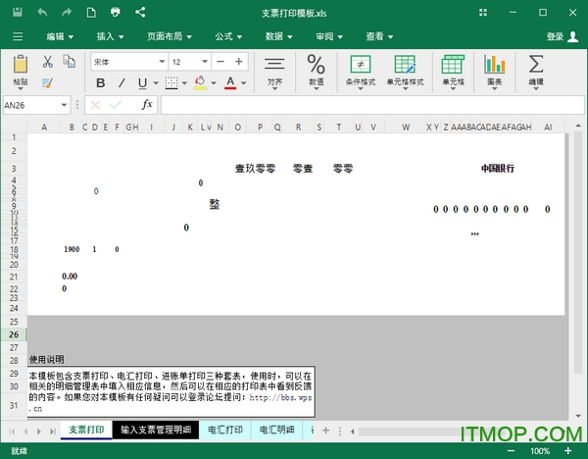Undo the last action
Viewport: 588px width, 459px height.
pyautogui.click(x=42, y=13)
